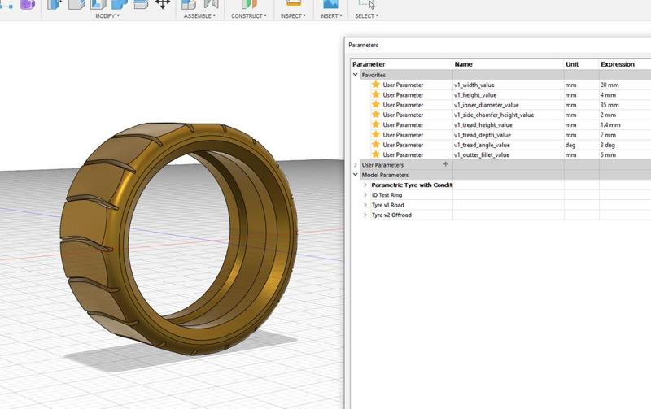Collapse the Favorites group
The height and width of the screenshot is (409, 651).
(356, 75)
